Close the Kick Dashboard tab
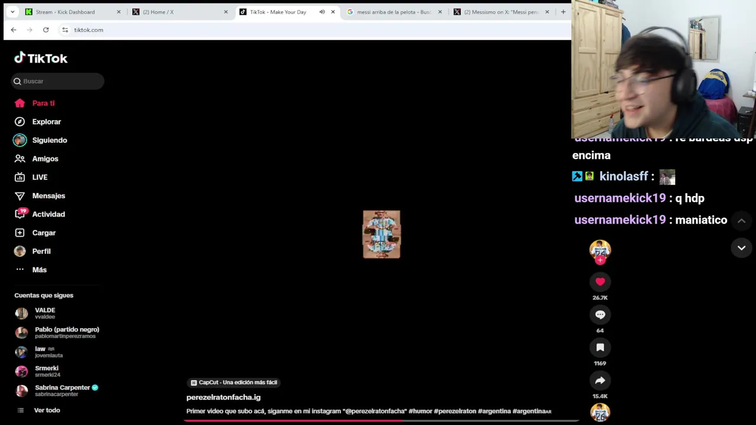The image size is (756, 425). click(x=119, y=12)
